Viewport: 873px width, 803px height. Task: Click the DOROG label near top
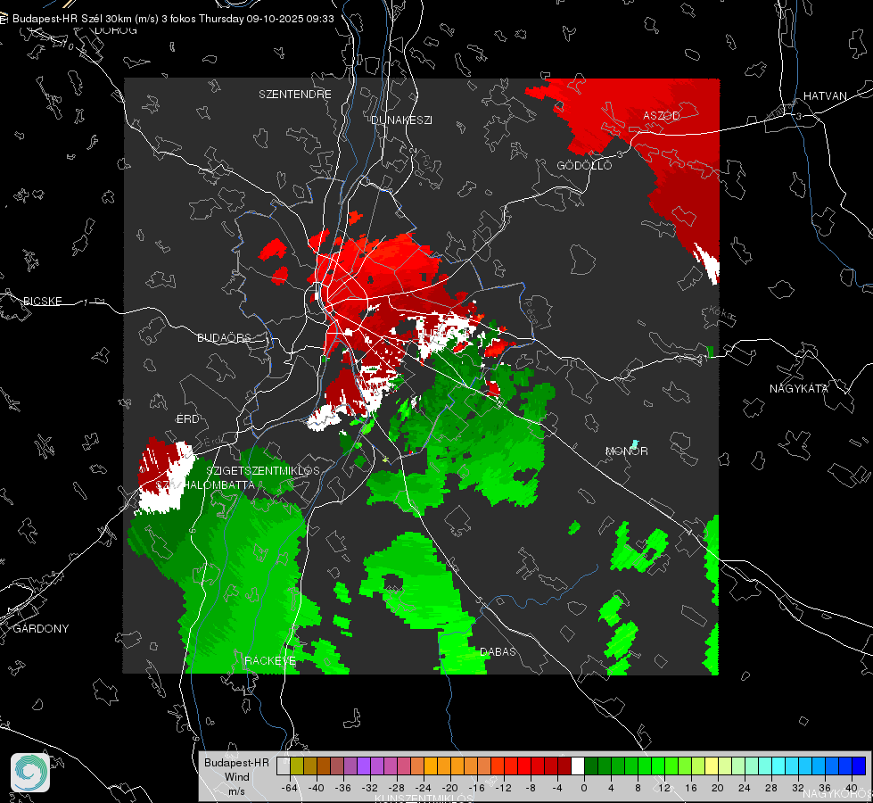click(116, 30)
